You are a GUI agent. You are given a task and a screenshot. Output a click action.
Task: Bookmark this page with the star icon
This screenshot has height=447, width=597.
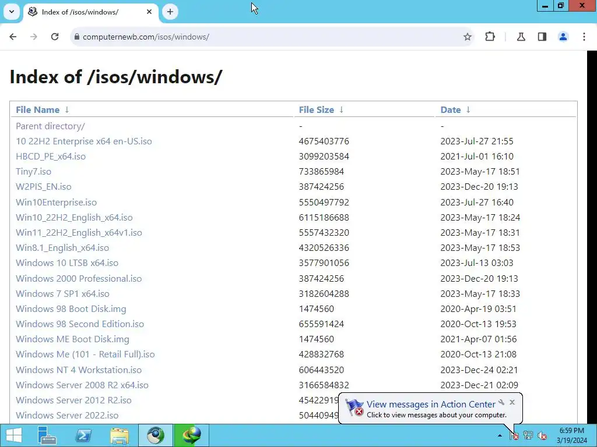click(467, 37)
